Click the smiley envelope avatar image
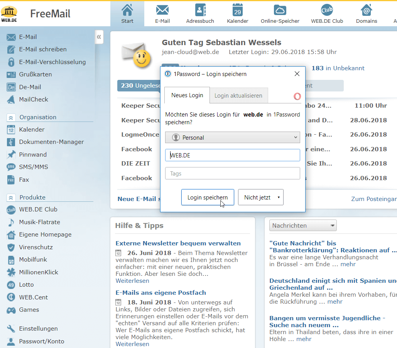Viewport: 397px width, 348px height. [137, 55]
